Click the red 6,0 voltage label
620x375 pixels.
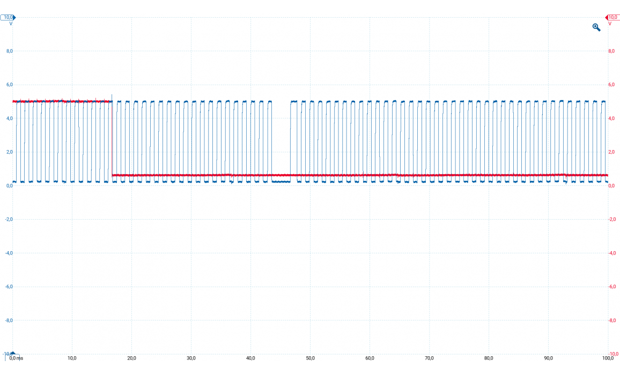pos(611,85)
